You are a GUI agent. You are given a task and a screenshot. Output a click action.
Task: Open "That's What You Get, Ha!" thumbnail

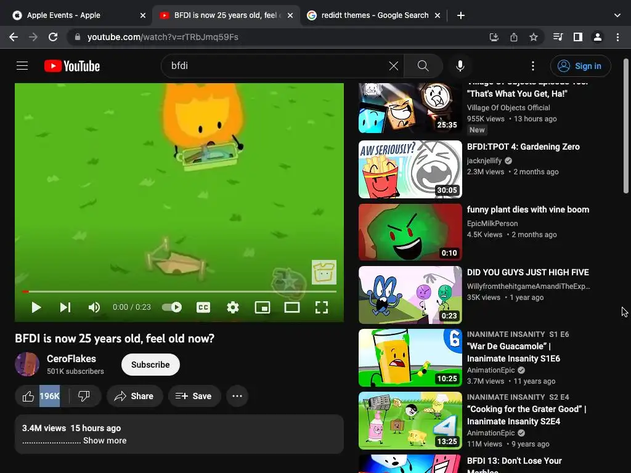click(x=410, y=108)
